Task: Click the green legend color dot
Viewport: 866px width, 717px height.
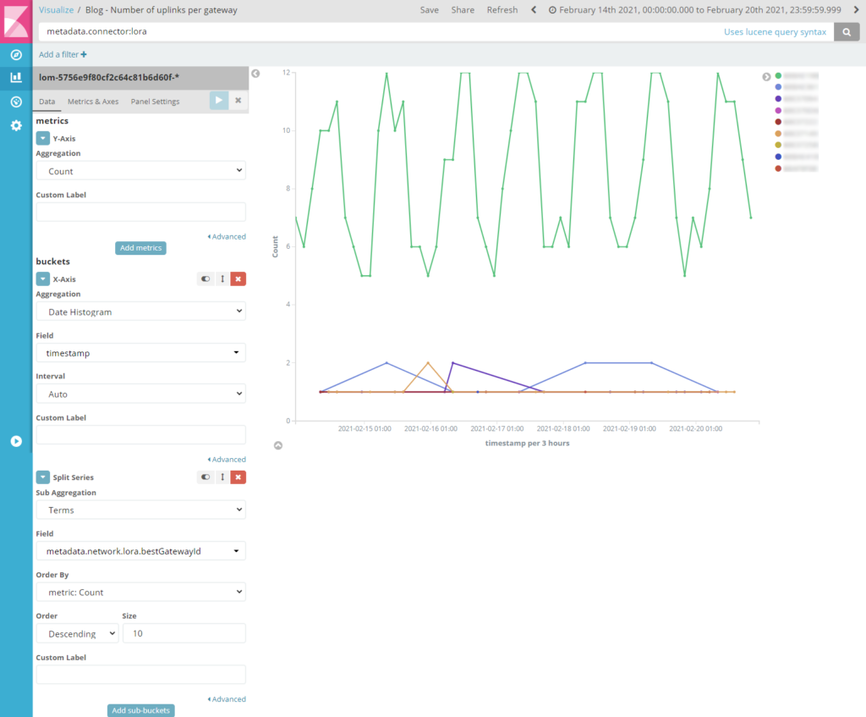Action: (x=778, y=75)
